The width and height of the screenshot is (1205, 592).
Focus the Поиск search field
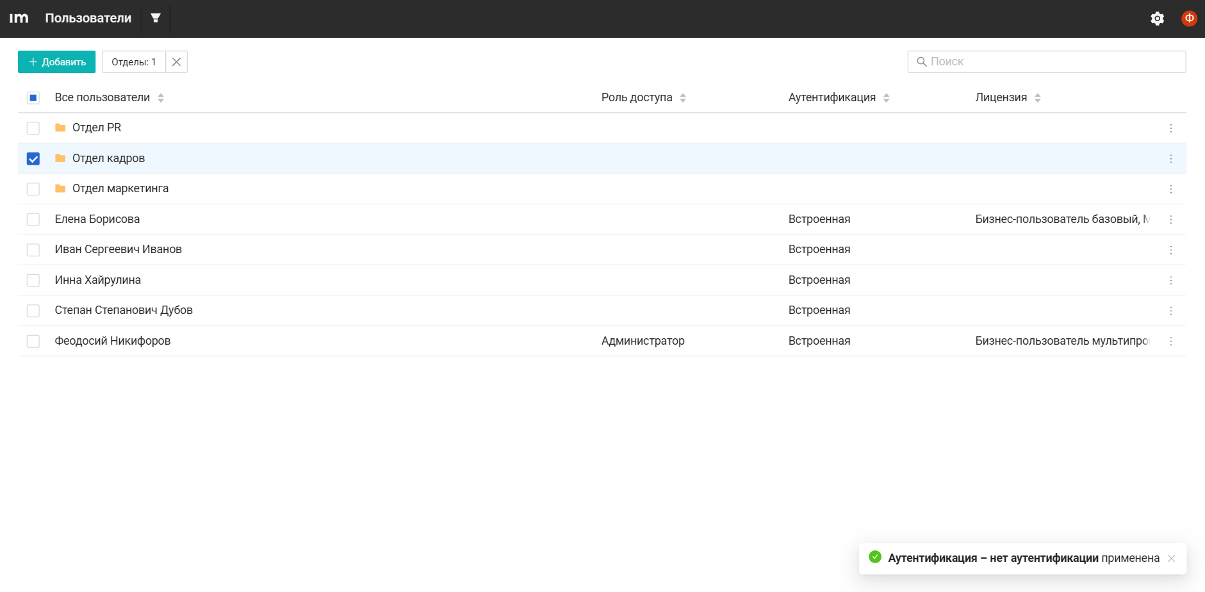[x=1046, y=62]
